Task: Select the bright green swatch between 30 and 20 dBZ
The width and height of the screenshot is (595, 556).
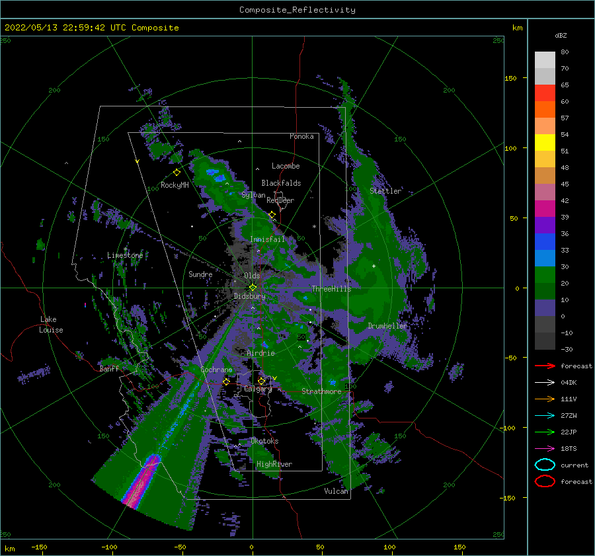Action: 545,274
